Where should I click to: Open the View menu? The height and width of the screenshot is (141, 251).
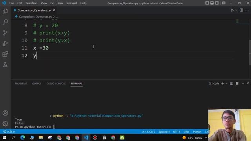tap(44, 3)
